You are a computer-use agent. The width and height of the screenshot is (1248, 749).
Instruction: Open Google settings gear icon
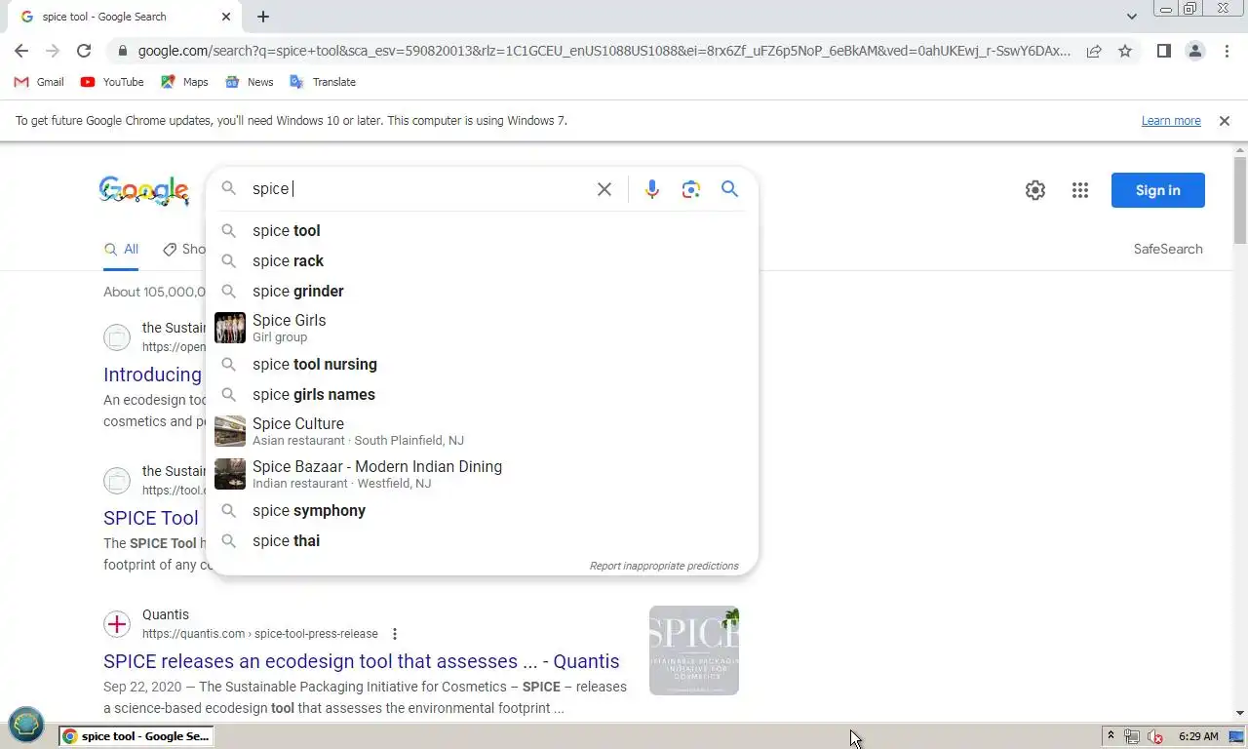[x=1035, y=190]
